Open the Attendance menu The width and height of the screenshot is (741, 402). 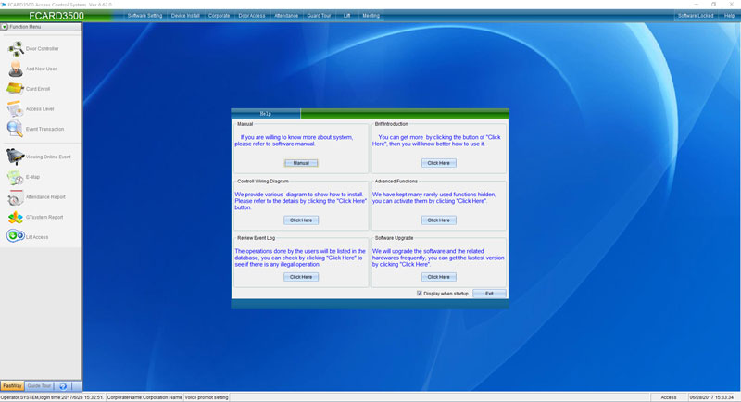point(286,16)
